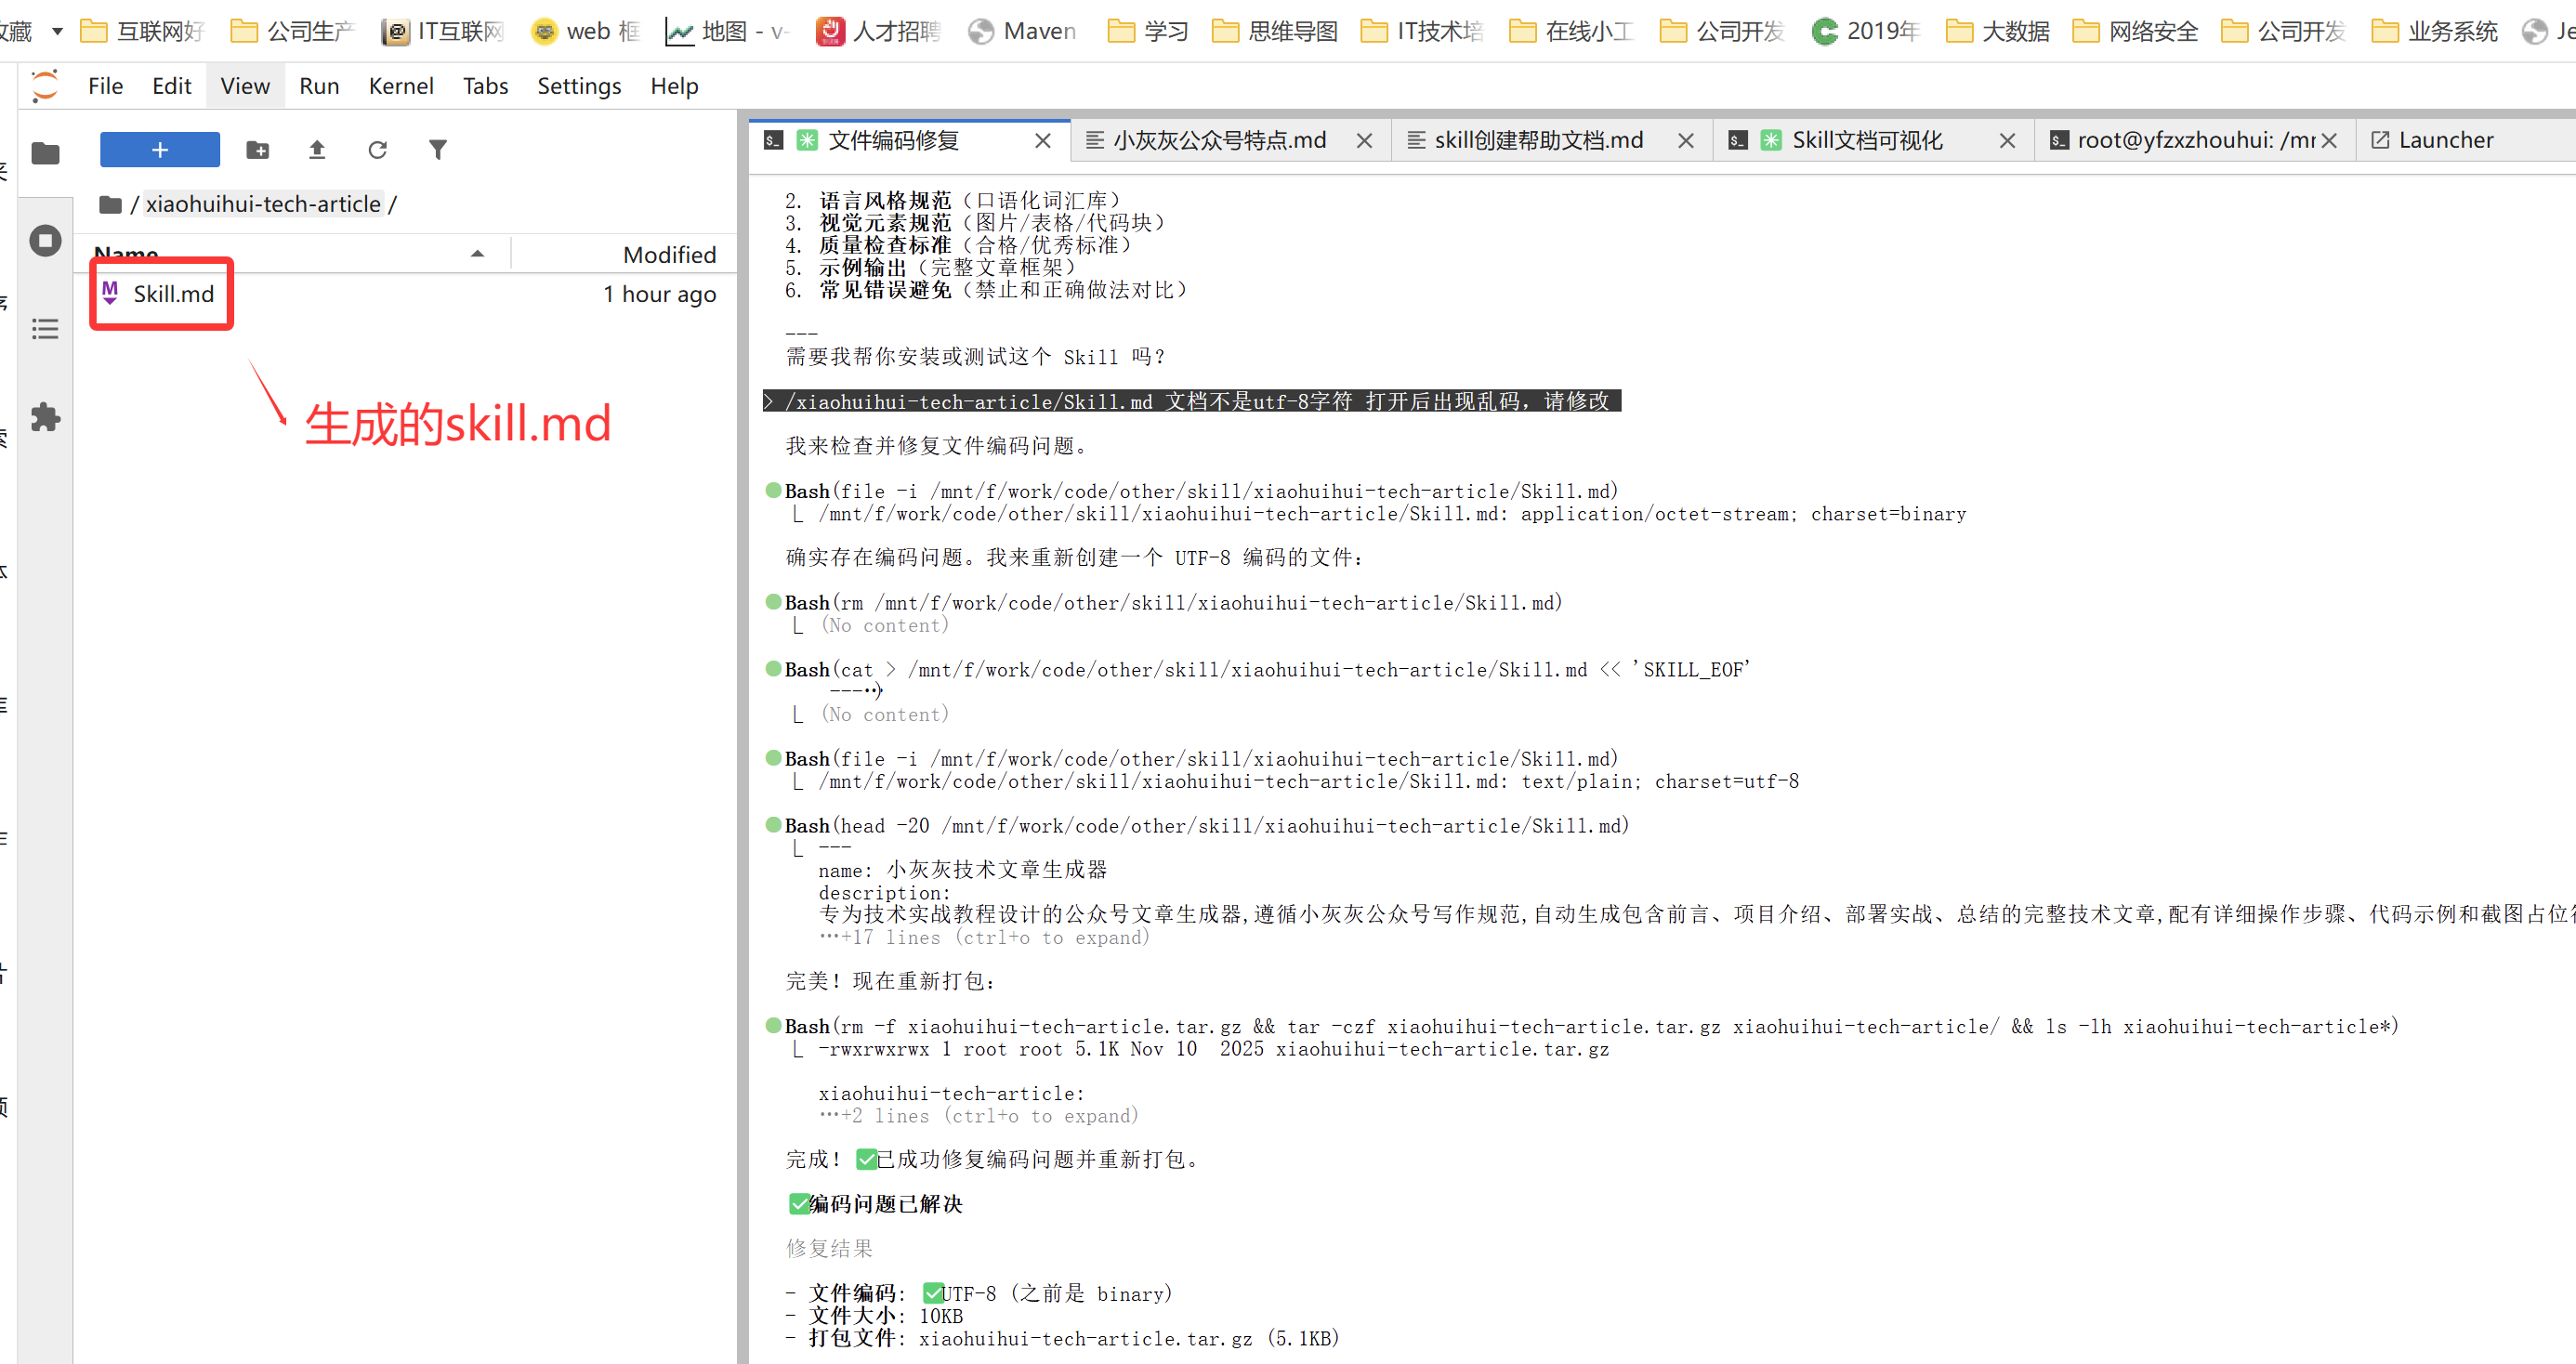The width and height of the screenshot is (2576, 1364).
Task: Open the Extension Manager puzzle icon
Action: 45,417
